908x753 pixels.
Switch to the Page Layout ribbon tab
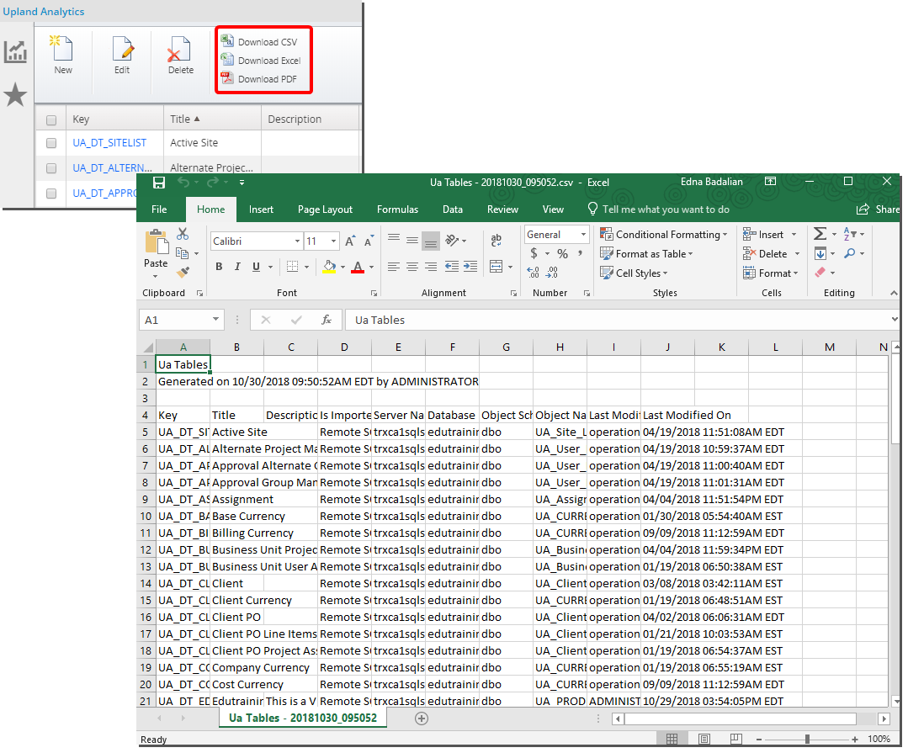pos(325,209)
